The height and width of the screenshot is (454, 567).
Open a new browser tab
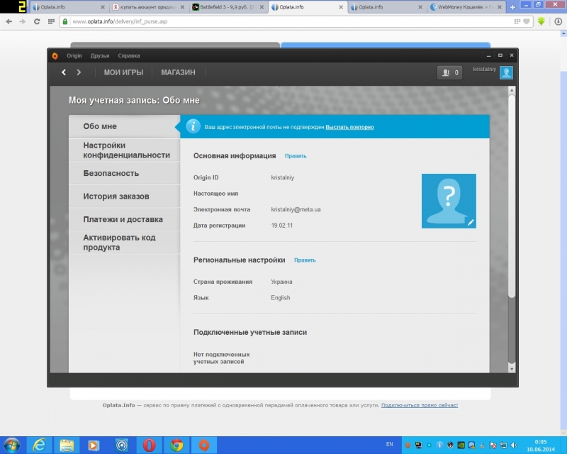pos(512,7)
